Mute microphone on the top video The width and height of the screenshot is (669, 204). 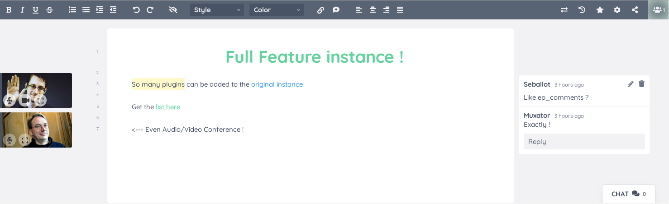pyautogui.click(x=10, y=101)
